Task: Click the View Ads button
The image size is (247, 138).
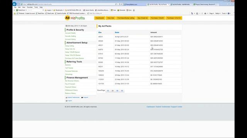Action: tap(110, 18)
